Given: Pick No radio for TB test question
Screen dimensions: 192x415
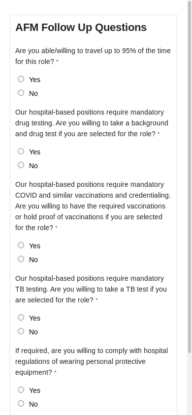Looking at the screenshot, I should click(21, 331).
